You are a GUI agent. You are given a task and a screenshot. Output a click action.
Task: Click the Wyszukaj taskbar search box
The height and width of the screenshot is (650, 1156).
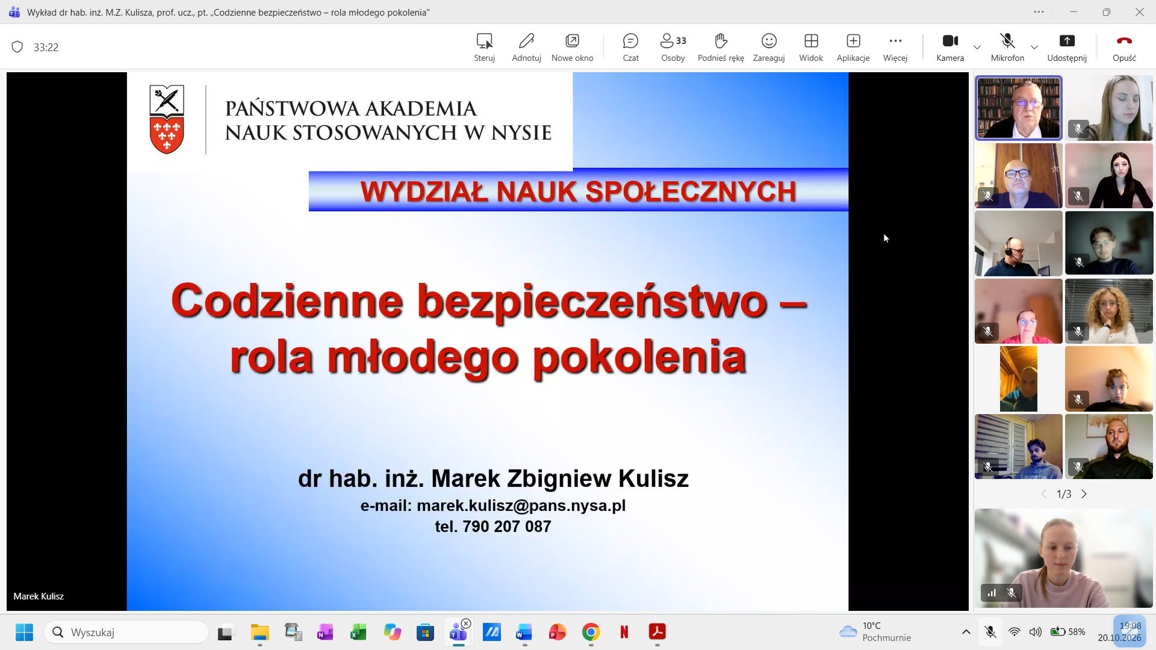(x=126, y=632)
